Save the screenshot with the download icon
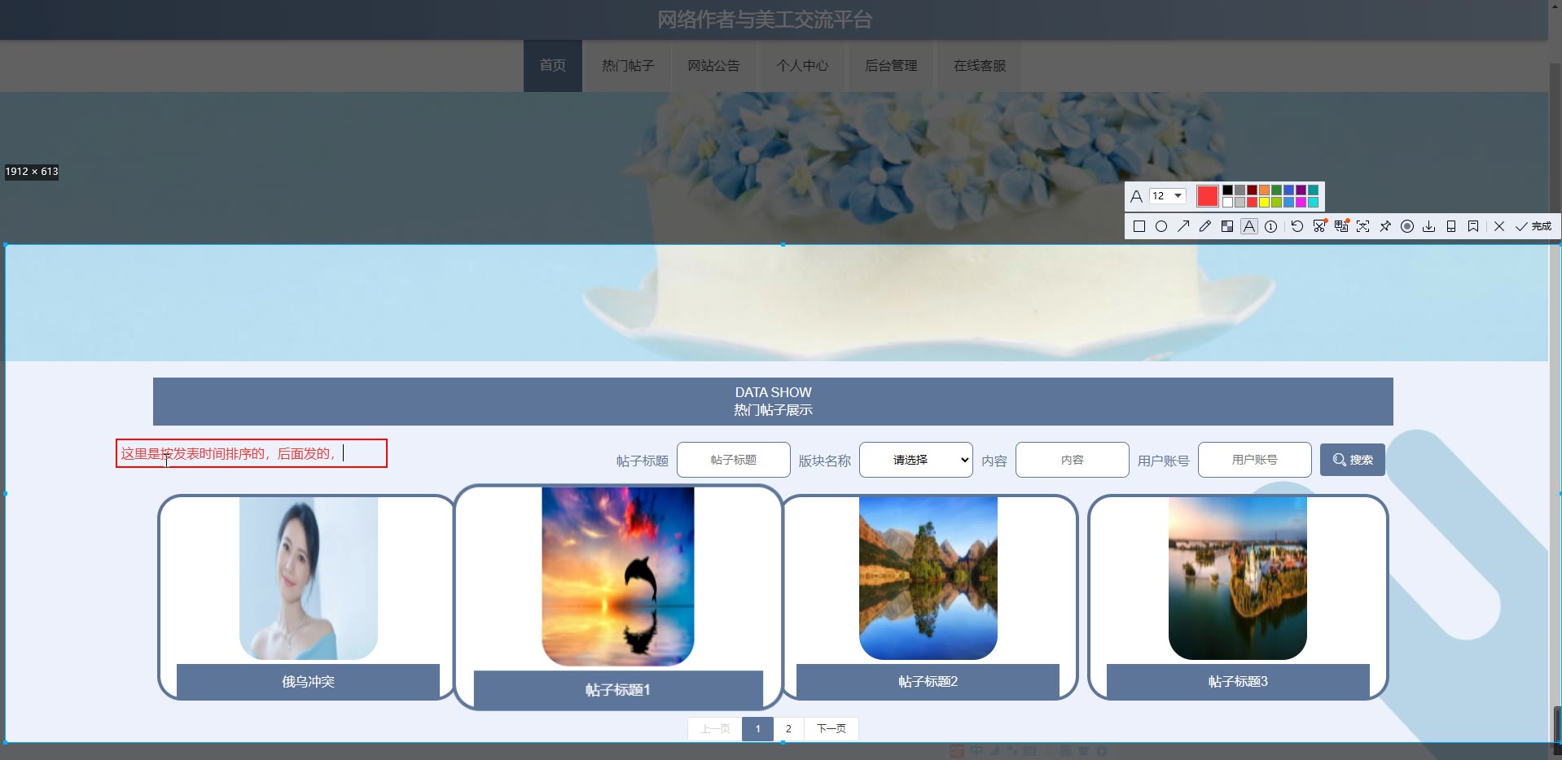1562x760 pixels. tap(1429, 226)
